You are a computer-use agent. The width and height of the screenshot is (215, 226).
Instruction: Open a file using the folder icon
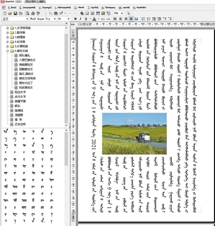point(10,13)
